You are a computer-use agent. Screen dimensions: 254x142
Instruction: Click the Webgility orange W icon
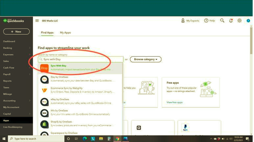pyautogui.click(x=44, y=90)
